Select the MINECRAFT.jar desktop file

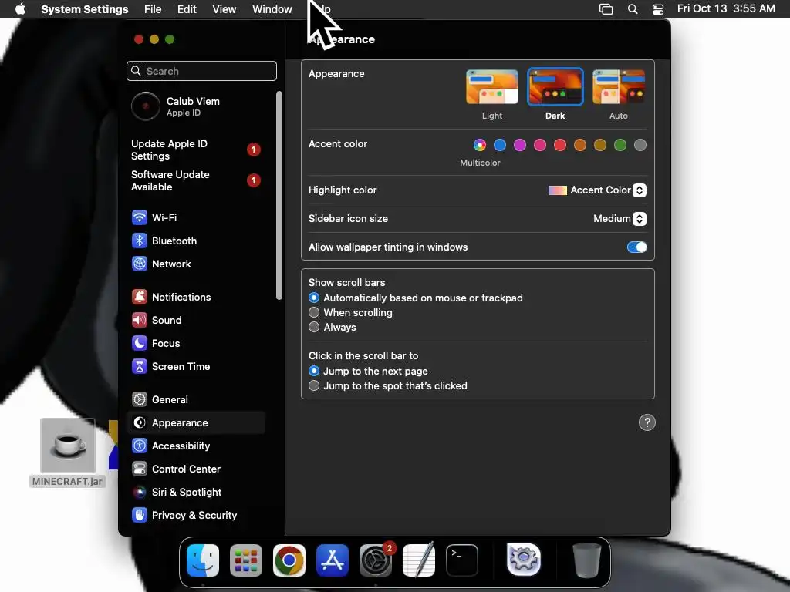pos(68,453)
